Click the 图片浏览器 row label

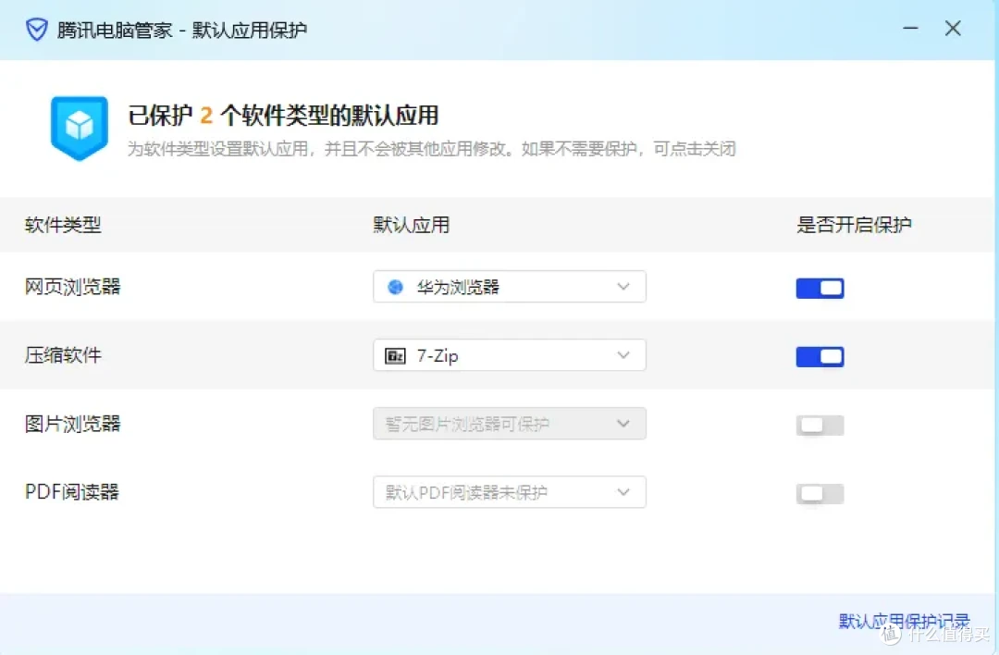tap(73, 424)
